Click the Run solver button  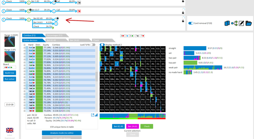pyautogui.click(x=9, y=79)
